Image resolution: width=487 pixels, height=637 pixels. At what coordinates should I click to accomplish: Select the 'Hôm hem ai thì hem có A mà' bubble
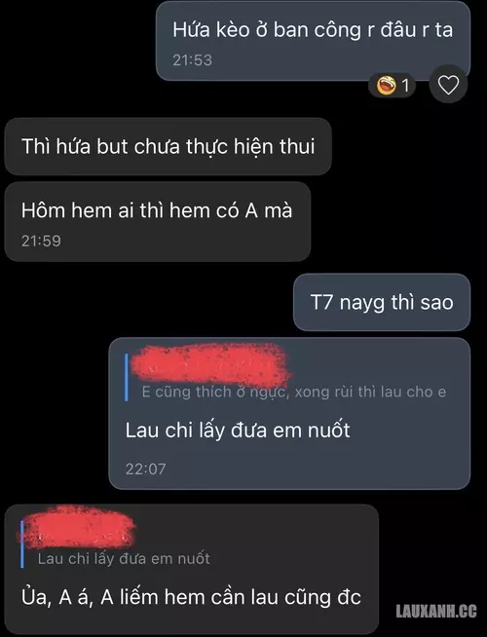pos(157,222)
